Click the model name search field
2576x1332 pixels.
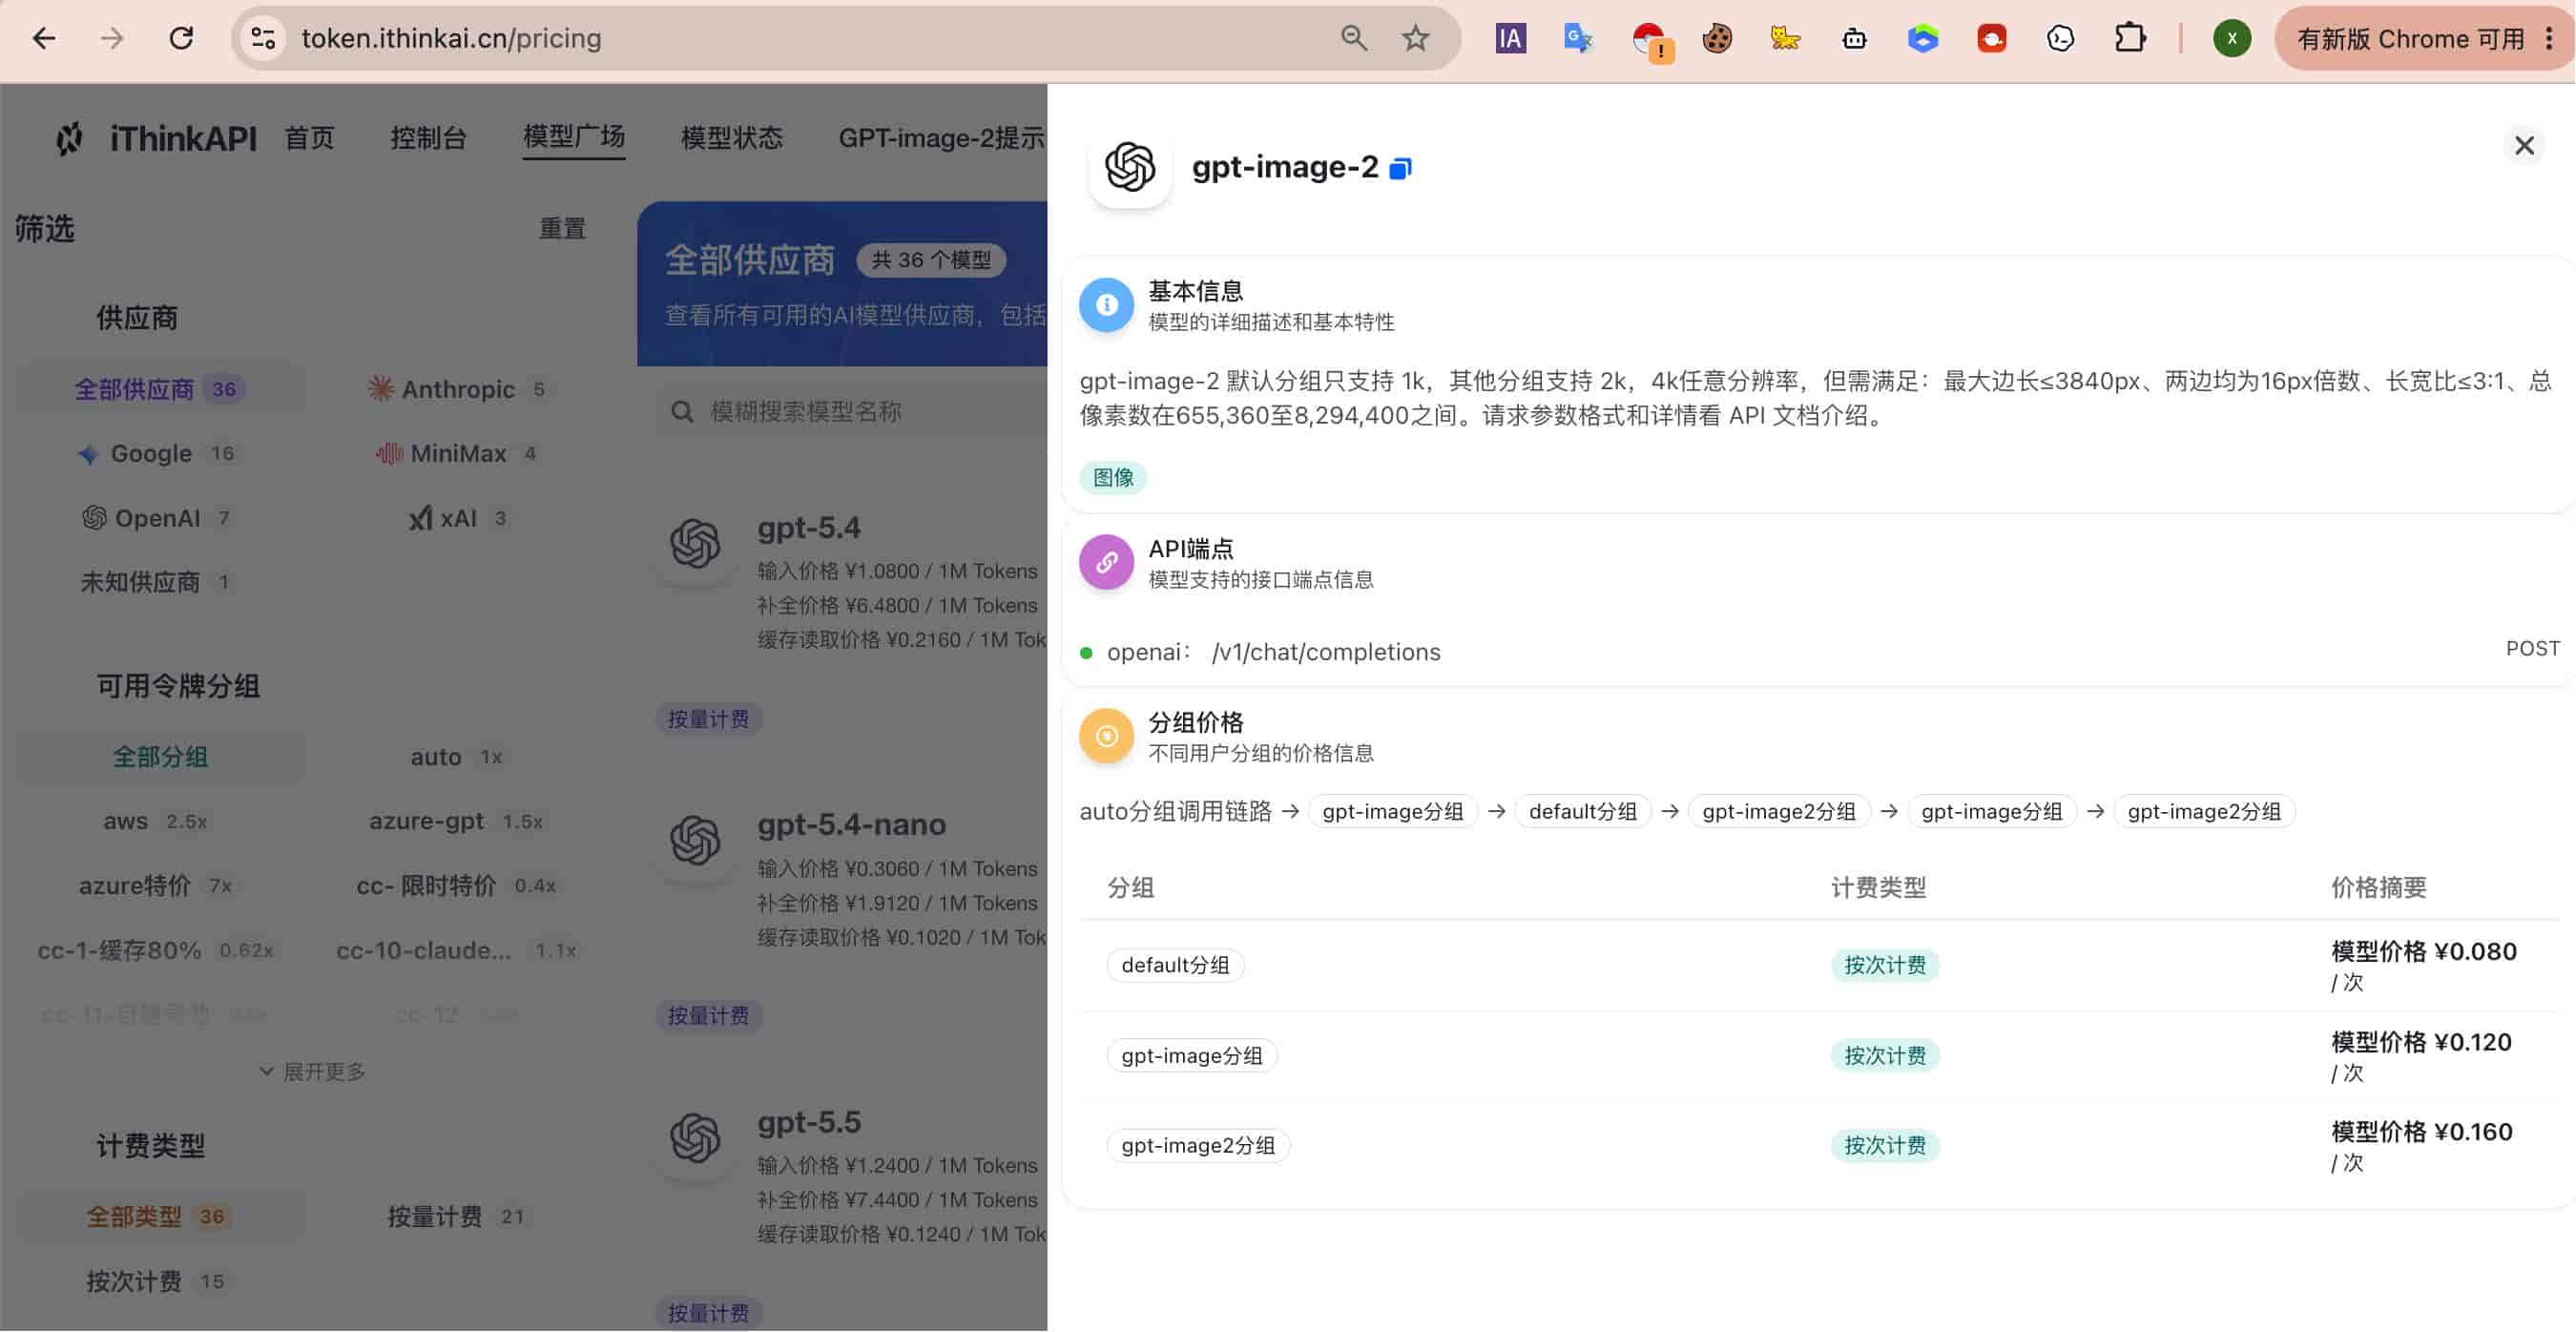(x=852, y=411)
